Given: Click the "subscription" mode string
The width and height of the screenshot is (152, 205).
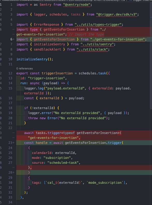Looking at the screenshot, I should pos(57,158).
